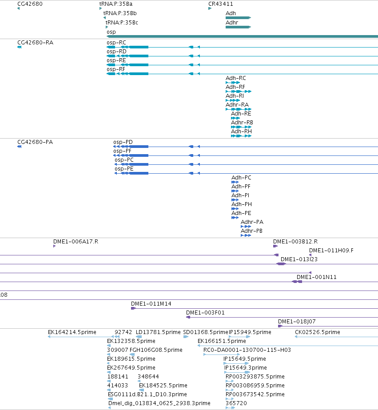Select the Adh-PE protein label

point(241,213)
